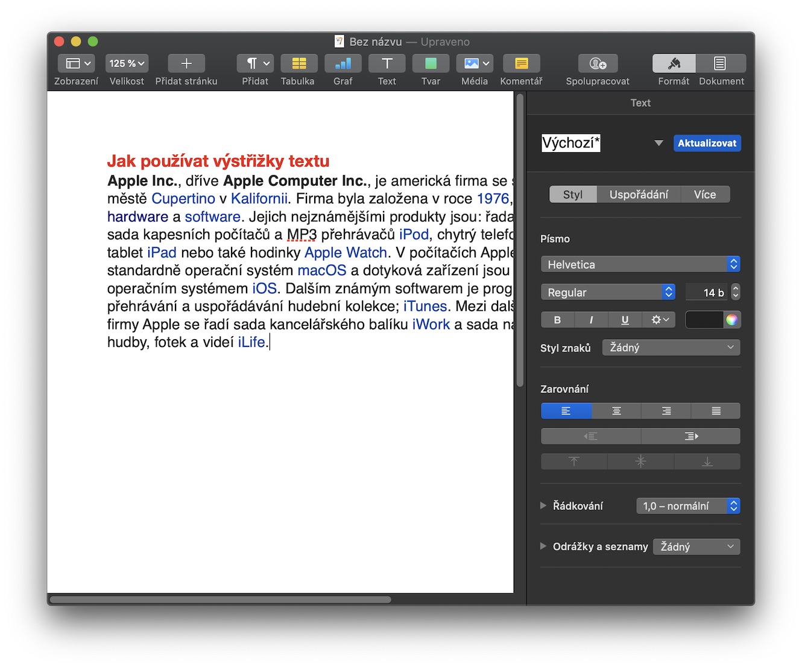Click the Spolupracovat collaborate icon

(x=598, y=63)
